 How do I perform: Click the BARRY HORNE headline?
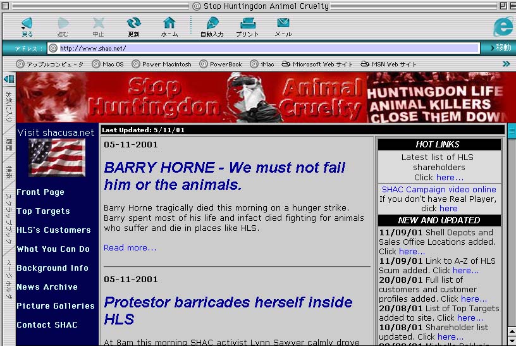224,176
